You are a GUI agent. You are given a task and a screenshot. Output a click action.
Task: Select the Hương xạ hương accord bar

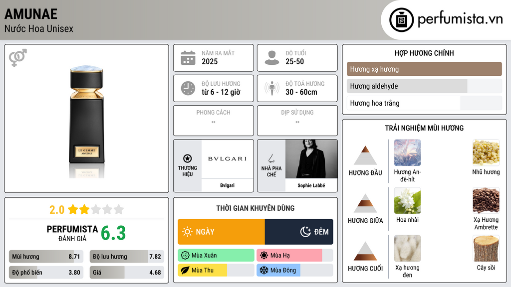click(x=424, y=69)
